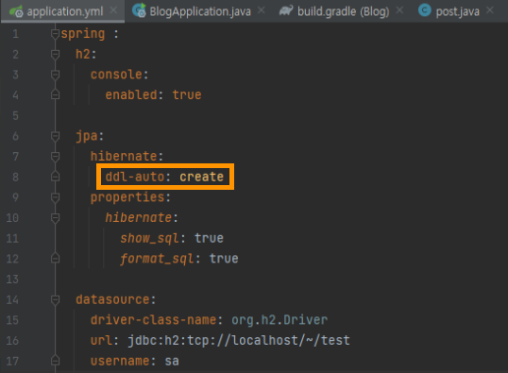The width and height of the screenshot is (508, 373).
Task: Close the application.yml tab
Action: click(113, 10)
